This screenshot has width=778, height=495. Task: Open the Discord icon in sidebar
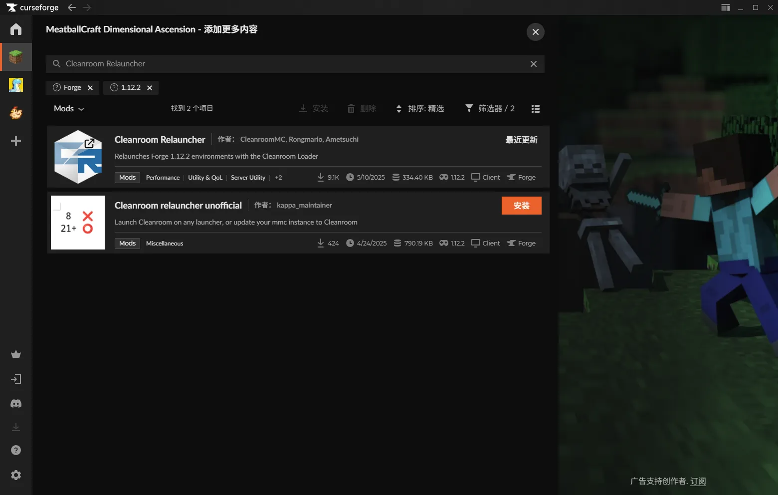pos(16,403)
